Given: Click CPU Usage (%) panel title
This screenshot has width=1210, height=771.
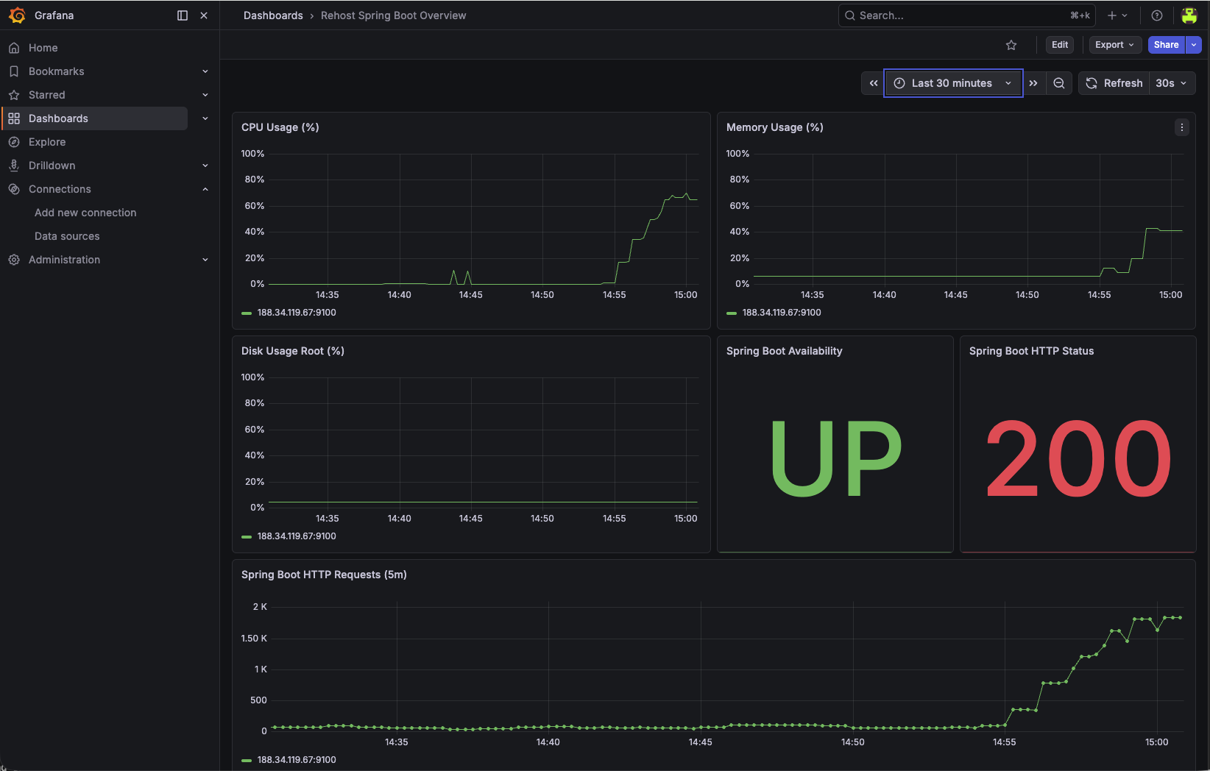Looking at the screenshot, I should click(x=280, y=127).
